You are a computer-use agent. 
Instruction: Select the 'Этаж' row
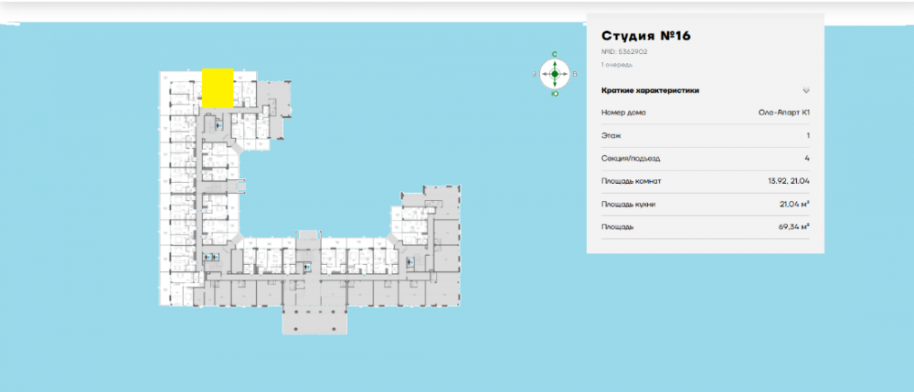706,135
